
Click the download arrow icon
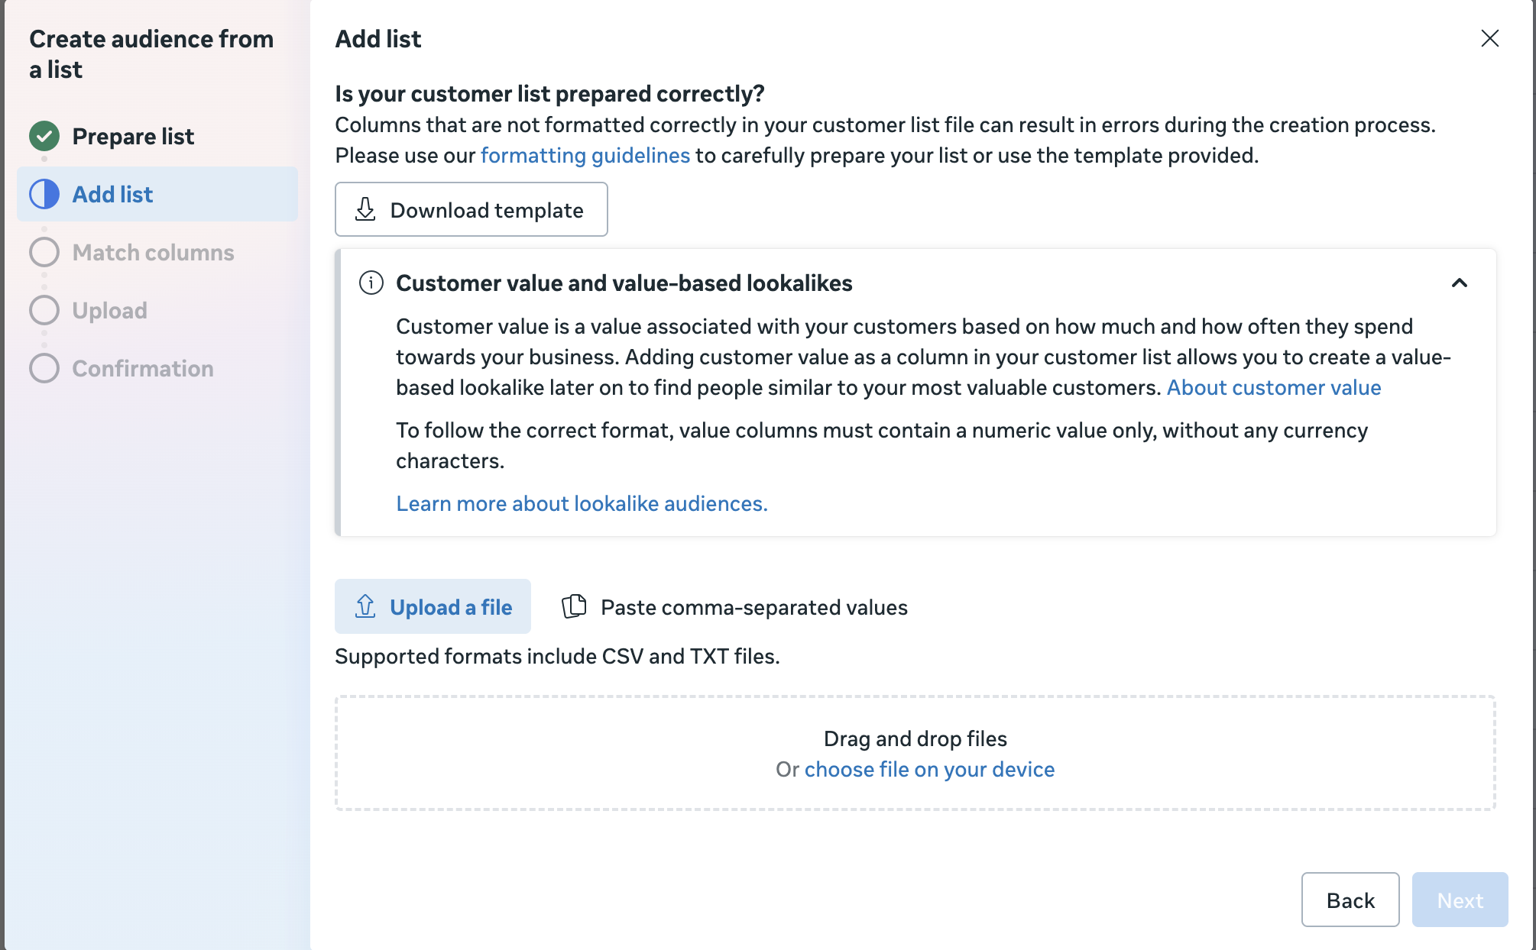[x=365, y=209]
